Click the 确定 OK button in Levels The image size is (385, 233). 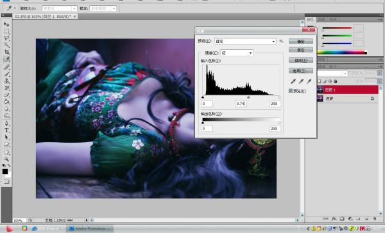301,42
